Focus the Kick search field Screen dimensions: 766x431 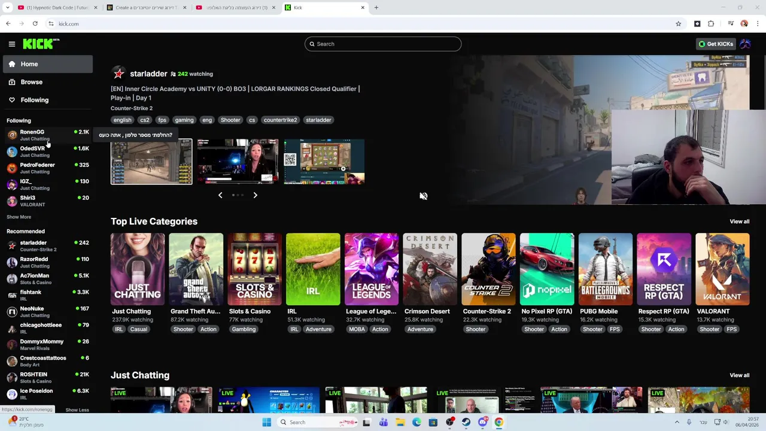(383, 44)
